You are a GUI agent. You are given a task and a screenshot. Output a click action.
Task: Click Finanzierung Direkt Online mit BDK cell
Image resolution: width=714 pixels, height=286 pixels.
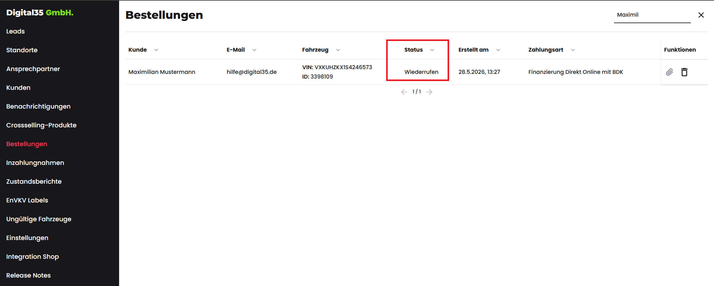pos(576,72)
